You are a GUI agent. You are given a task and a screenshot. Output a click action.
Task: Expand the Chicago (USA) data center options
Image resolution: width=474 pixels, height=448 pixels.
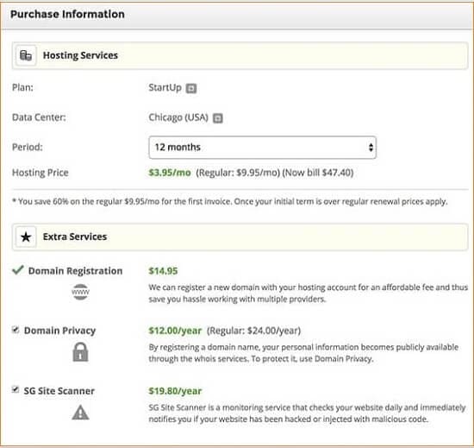click(x=218, y=118)
